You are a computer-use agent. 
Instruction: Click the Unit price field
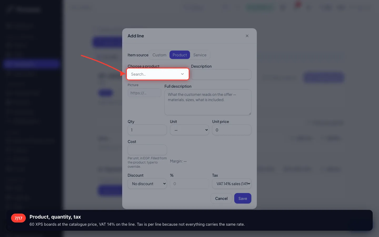tap(232, 130)
